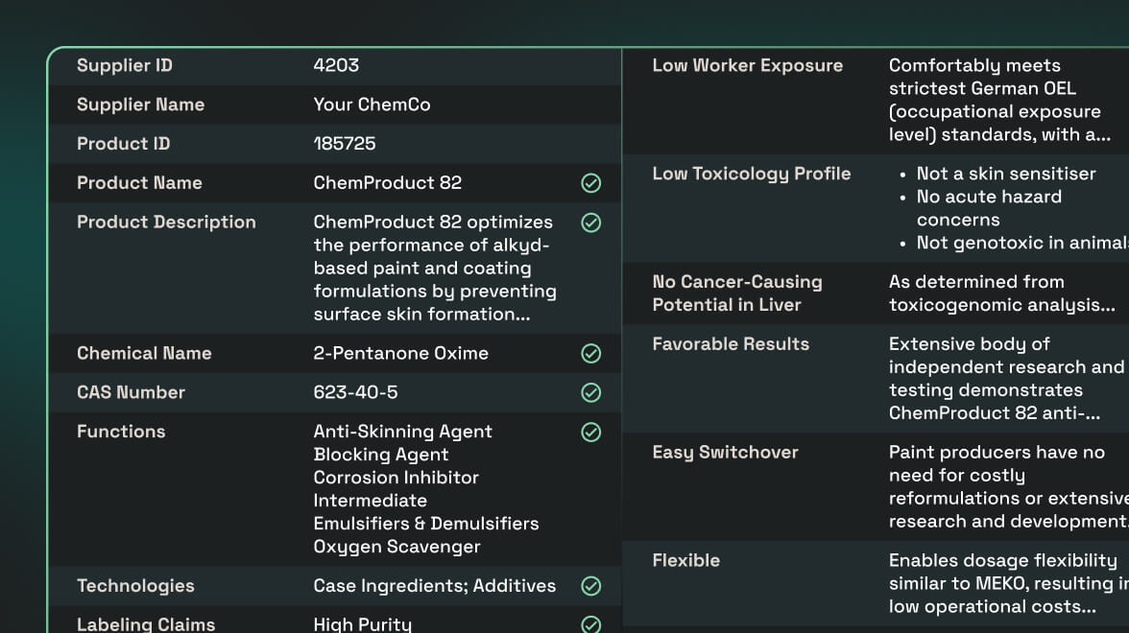Image resolution: width=1129 pixels, height=633 pixels.
Task: Select the Oxygen Scavenger function entry
Action: tap(396, 548)
